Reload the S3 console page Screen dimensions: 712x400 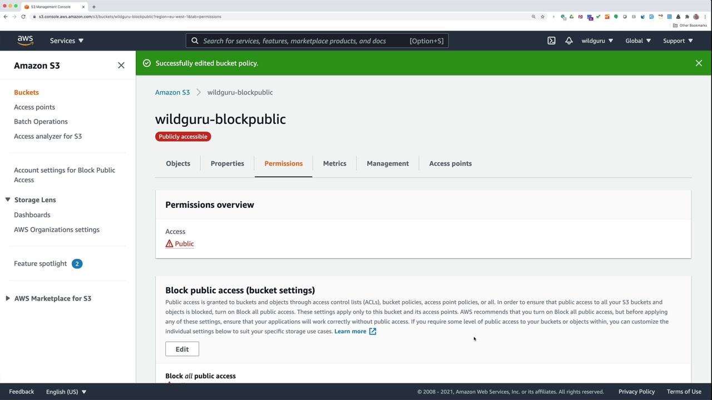tap(23, 17)
